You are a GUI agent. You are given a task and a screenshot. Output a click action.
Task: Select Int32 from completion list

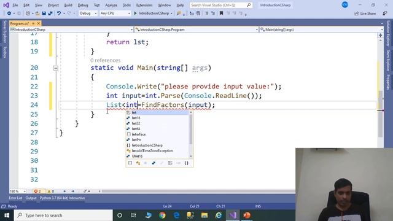click(158, 123)
